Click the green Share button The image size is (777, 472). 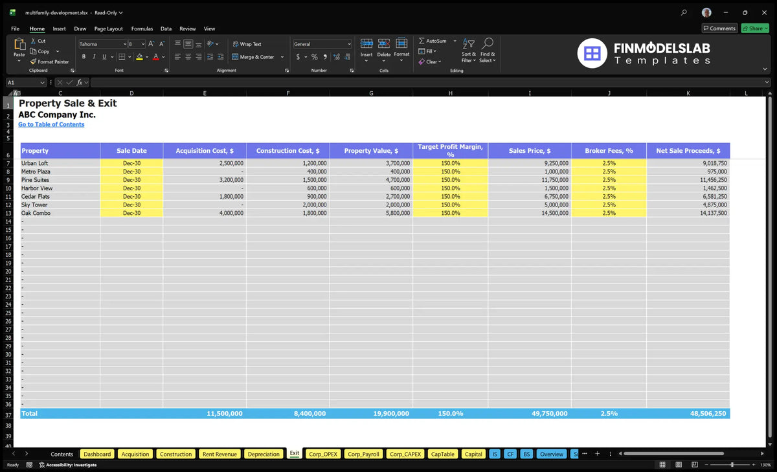click(754, 28)
